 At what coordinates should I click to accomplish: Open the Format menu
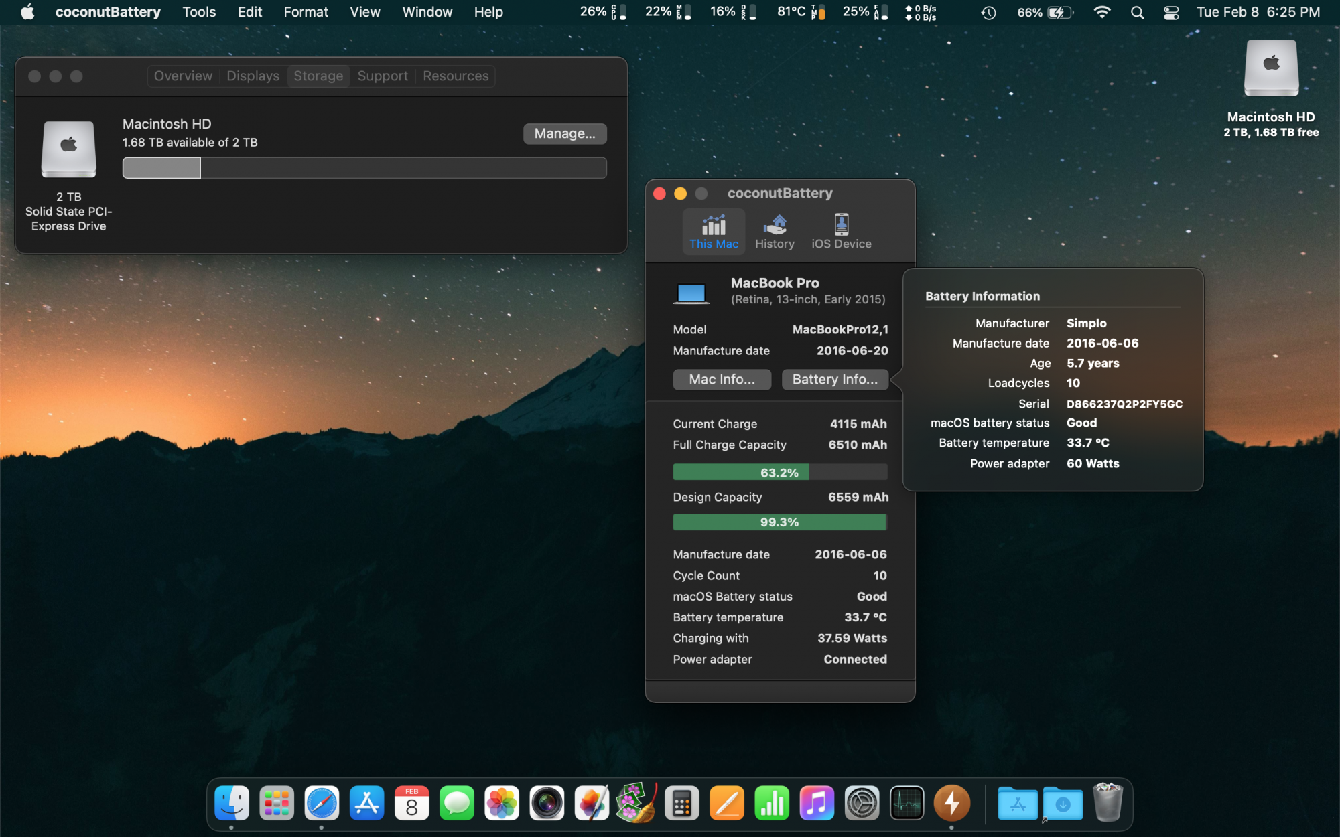(306, 12)
